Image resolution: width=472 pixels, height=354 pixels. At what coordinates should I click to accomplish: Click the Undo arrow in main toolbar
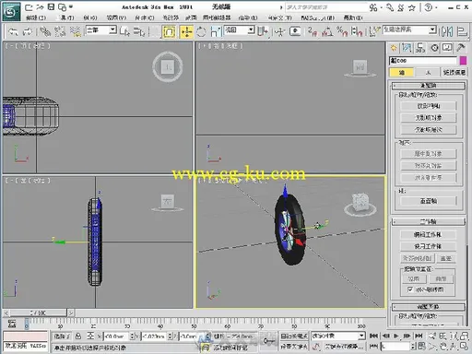point(14,31)
